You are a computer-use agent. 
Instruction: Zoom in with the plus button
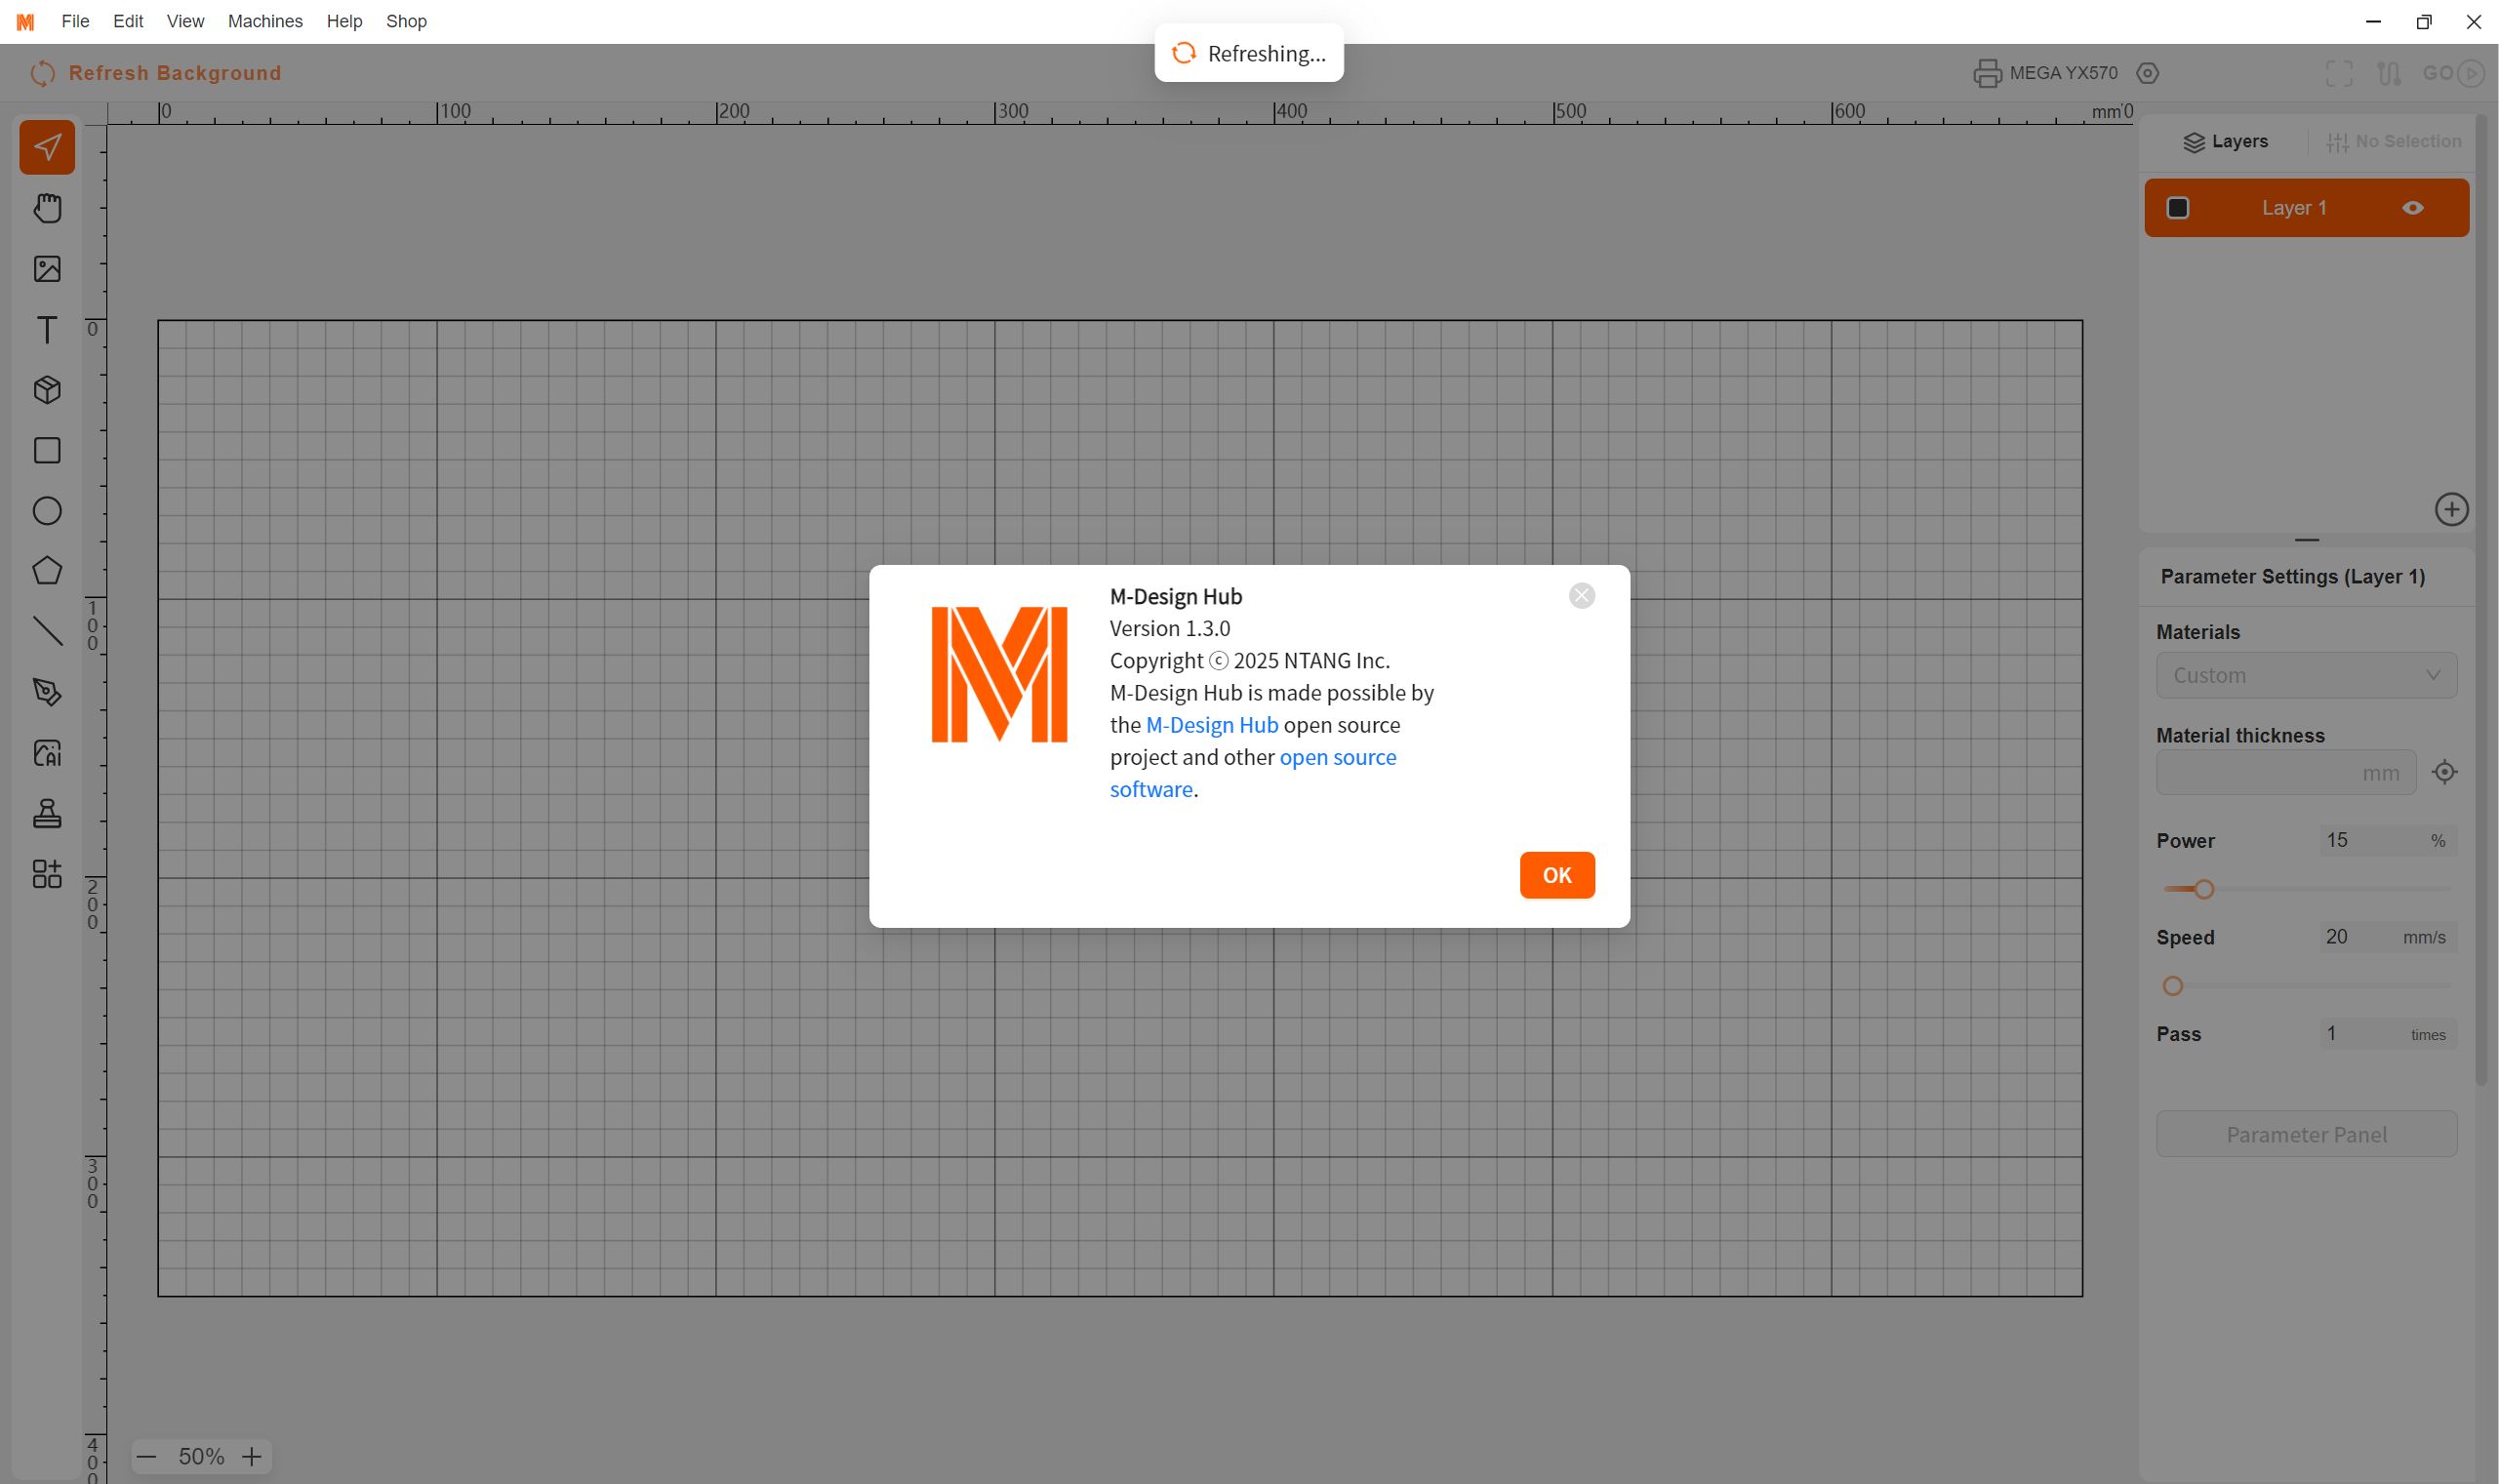tap(252, 1456)
